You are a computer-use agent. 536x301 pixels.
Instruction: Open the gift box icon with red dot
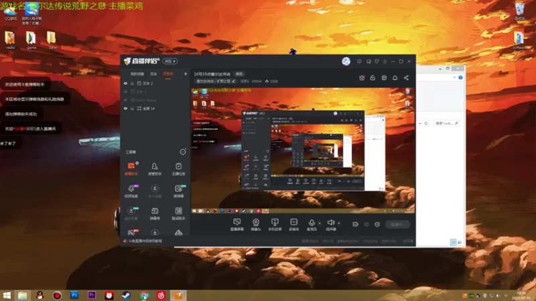(x=362, y=78)
